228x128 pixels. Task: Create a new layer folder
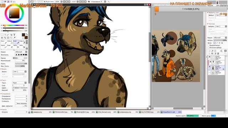(x=215, y=51)
